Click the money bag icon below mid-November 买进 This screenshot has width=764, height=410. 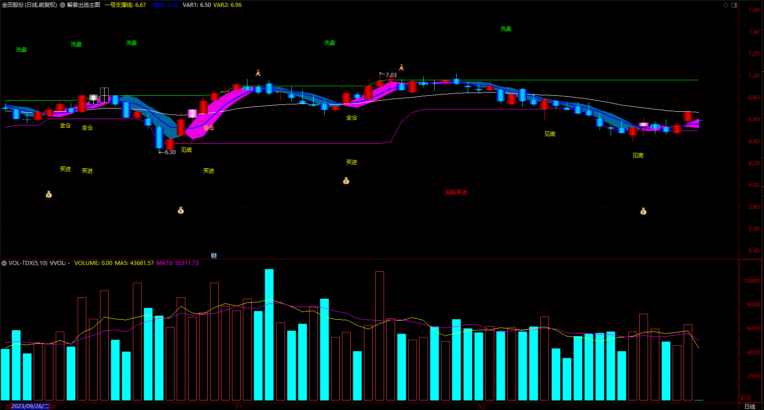click(x=346, y=181)
